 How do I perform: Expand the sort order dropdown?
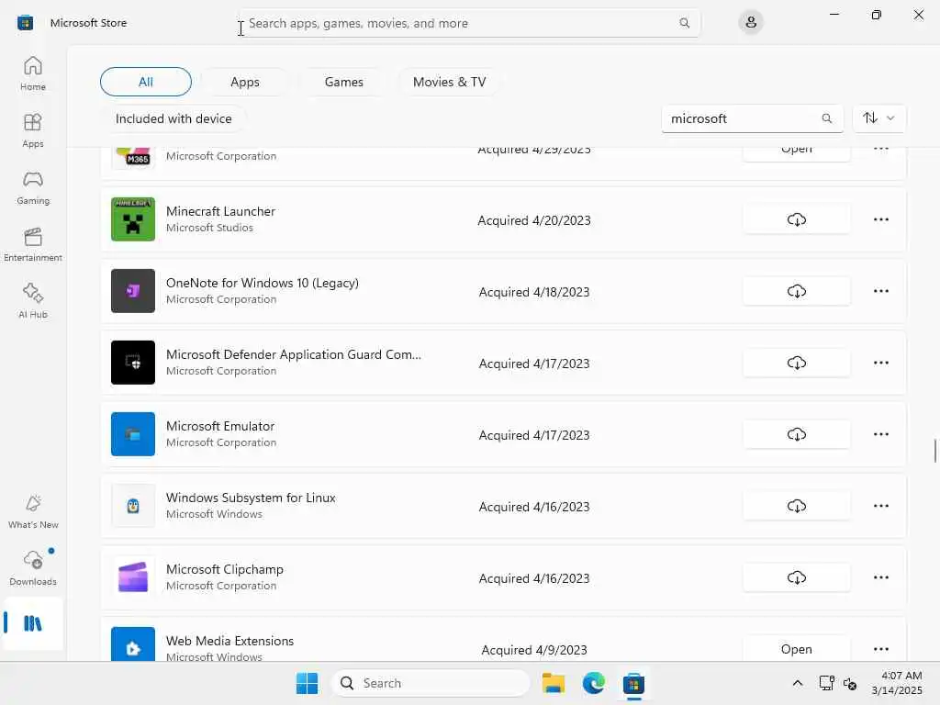coord(878,118)
